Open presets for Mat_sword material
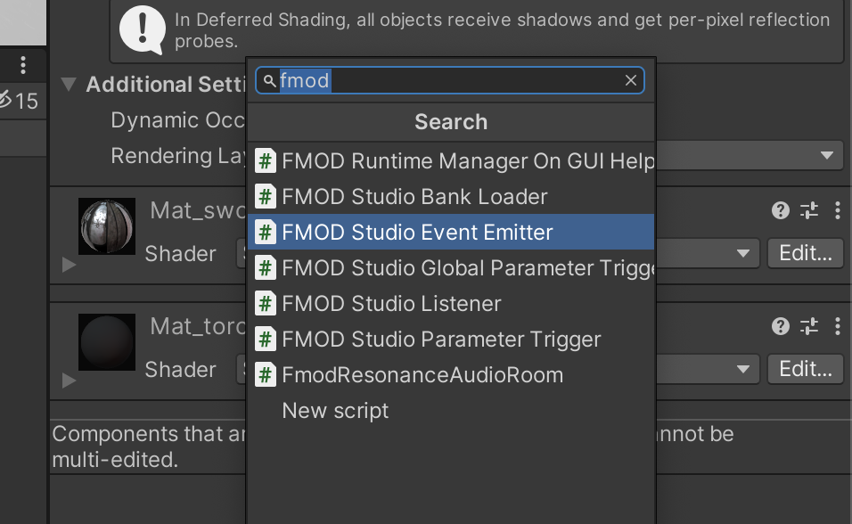The image size is (852, 524). 809,209
